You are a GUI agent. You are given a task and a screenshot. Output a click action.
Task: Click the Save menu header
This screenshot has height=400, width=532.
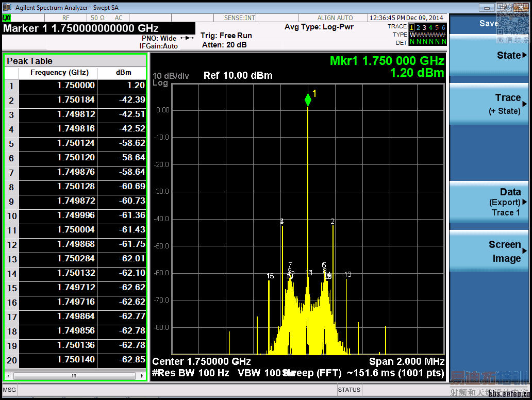click(x=489, y=23)
